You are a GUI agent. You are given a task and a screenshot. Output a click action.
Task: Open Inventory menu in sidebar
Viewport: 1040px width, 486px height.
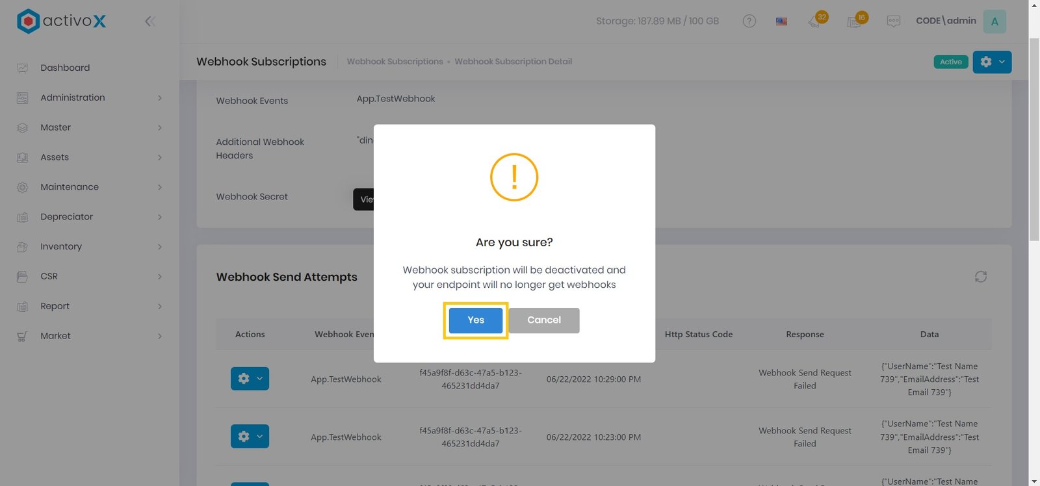61,247
